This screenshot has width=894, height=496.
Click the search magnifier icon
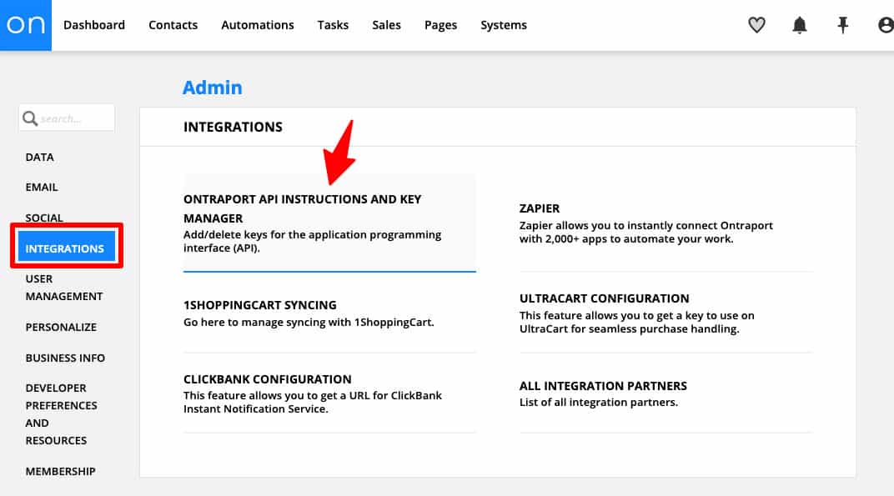coord(30,118)
